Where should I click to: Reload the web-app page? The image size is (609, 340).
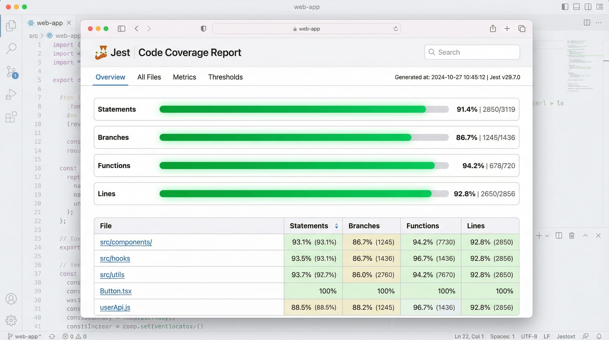pyautogui.click(x=396, y=29)
